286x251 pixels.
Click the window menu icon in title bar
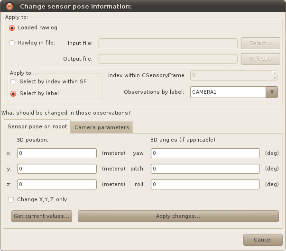click(9, 6)
